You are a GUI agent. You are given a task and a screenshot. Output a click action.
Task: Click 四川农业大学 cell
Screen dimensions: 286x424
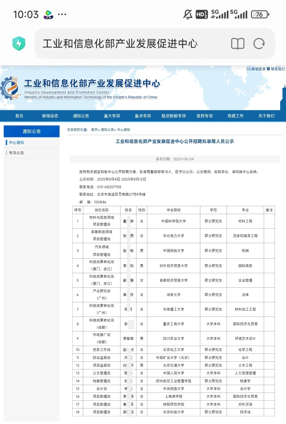click(x=174, y=339)
